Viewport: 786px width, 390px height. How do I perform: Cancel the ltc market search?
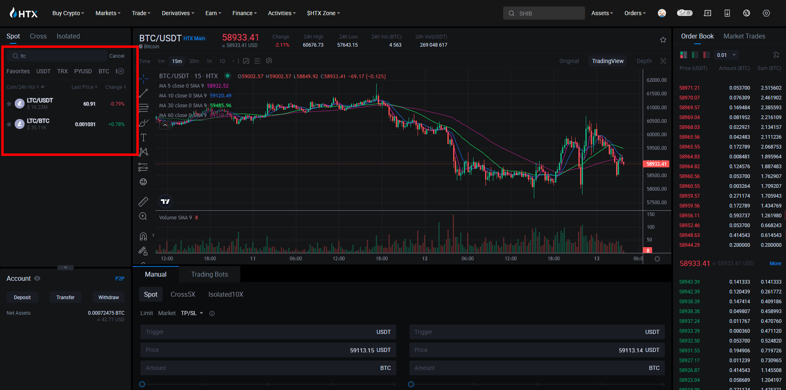point(117,56)
